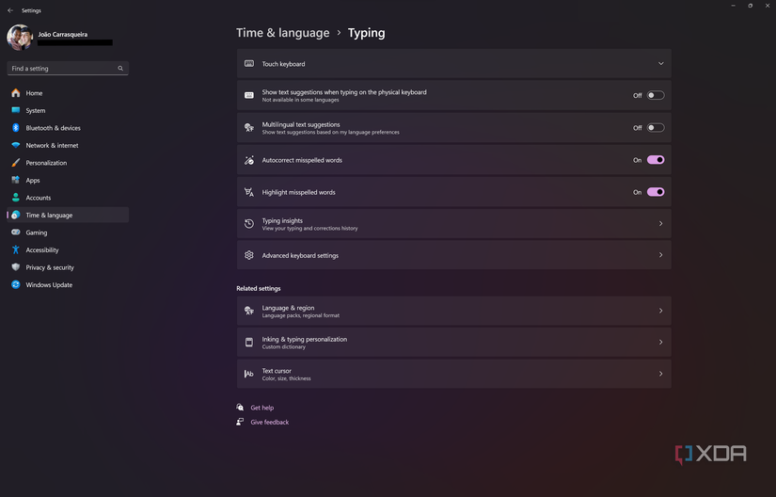Click the Accessibility figure icon

click(16, 249)
